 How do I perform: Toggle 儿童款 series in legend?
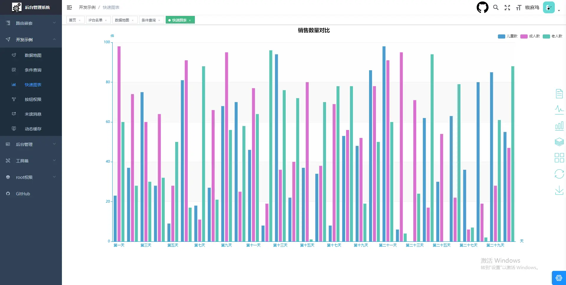[507, 36]
